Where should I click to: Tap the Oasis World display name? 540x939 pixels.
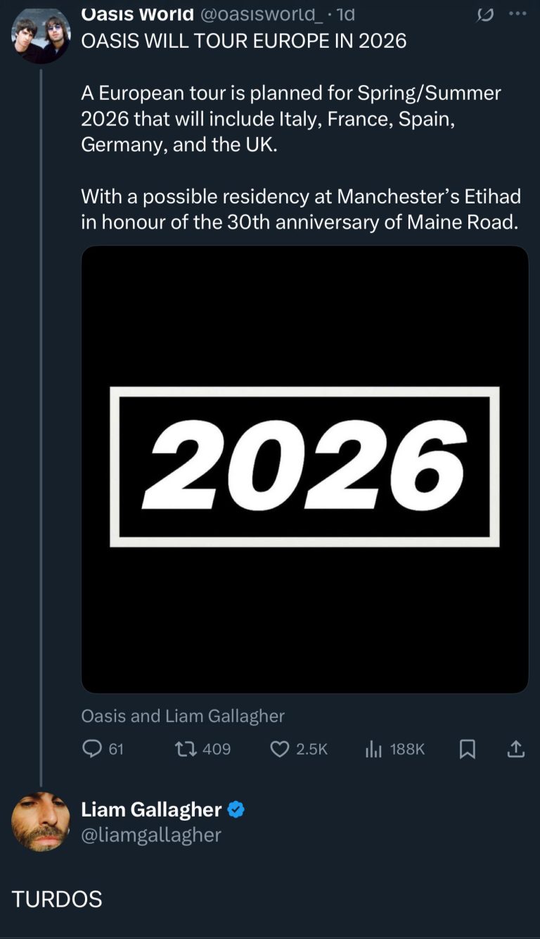coord(137,13)
